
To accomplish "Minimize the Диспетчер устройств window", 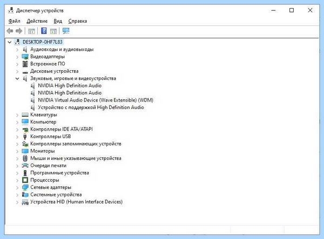I will [x=273, y=10].
